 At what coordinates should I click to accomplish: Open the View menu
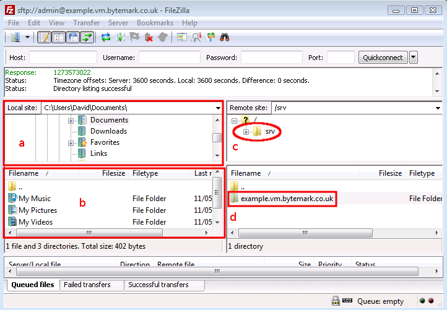56,23
